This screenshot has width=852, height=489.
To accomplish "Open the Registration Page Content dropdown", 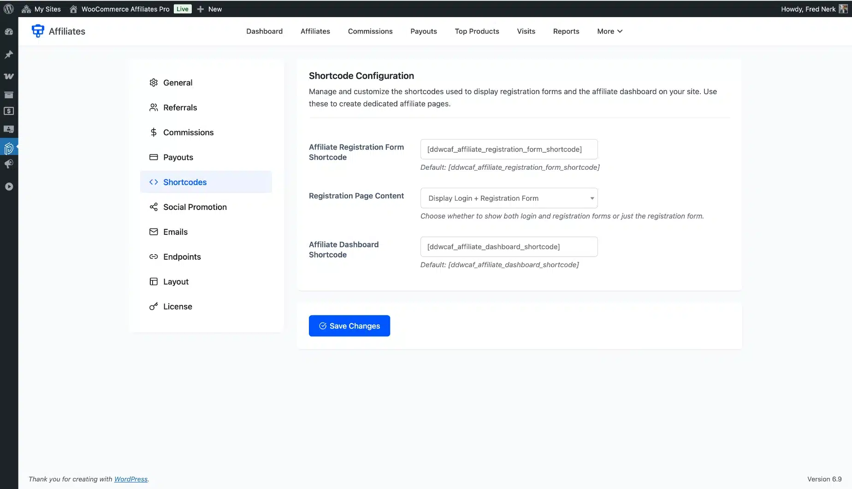I will tap(509, 198).
